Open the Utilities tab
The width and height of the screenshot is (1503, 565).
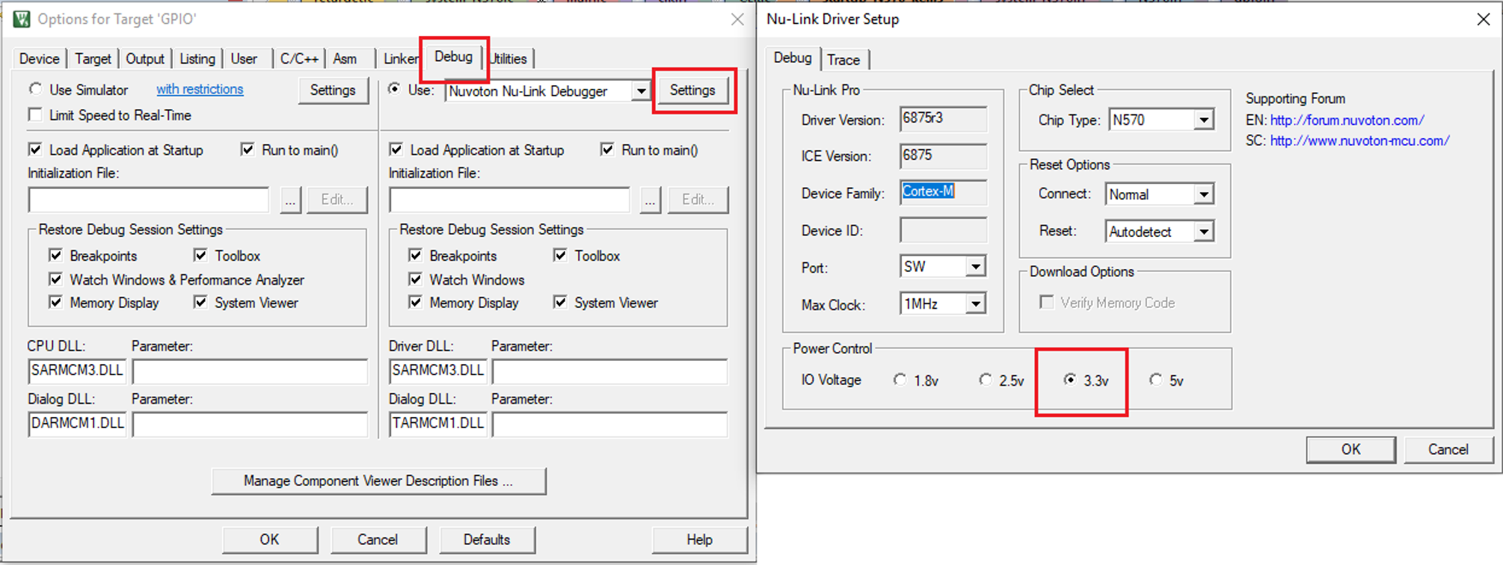(x=509, y=58)
